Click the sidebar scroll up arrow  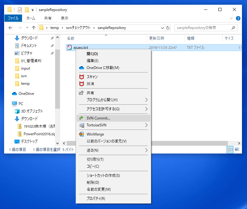click(57, 38)
